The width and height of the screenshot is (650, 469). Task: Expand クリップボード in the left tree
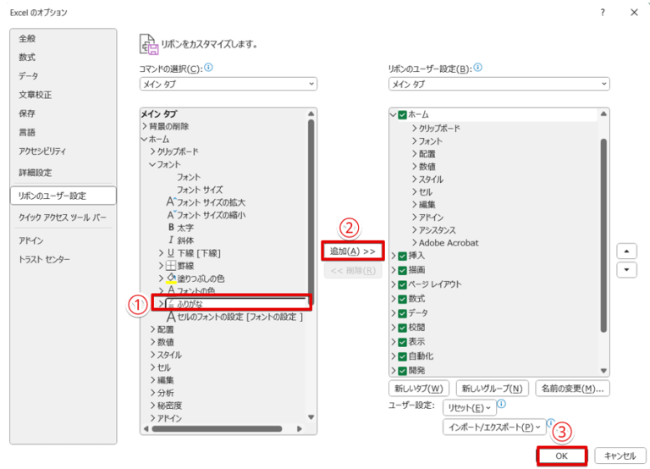tap(152, 152)
